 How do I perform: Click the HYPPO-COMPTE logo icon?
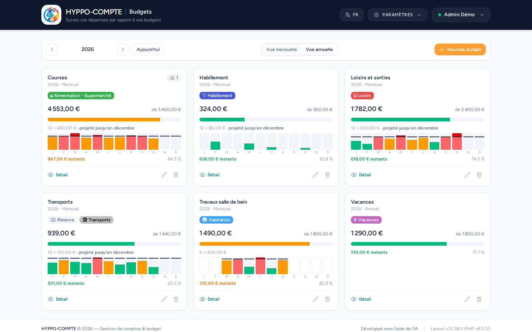click(51, 15)
